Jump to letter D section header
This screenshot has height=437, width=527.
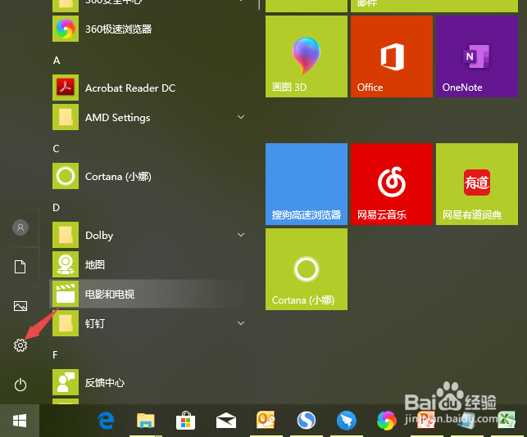pyautogui.click(x=56, y=207)
